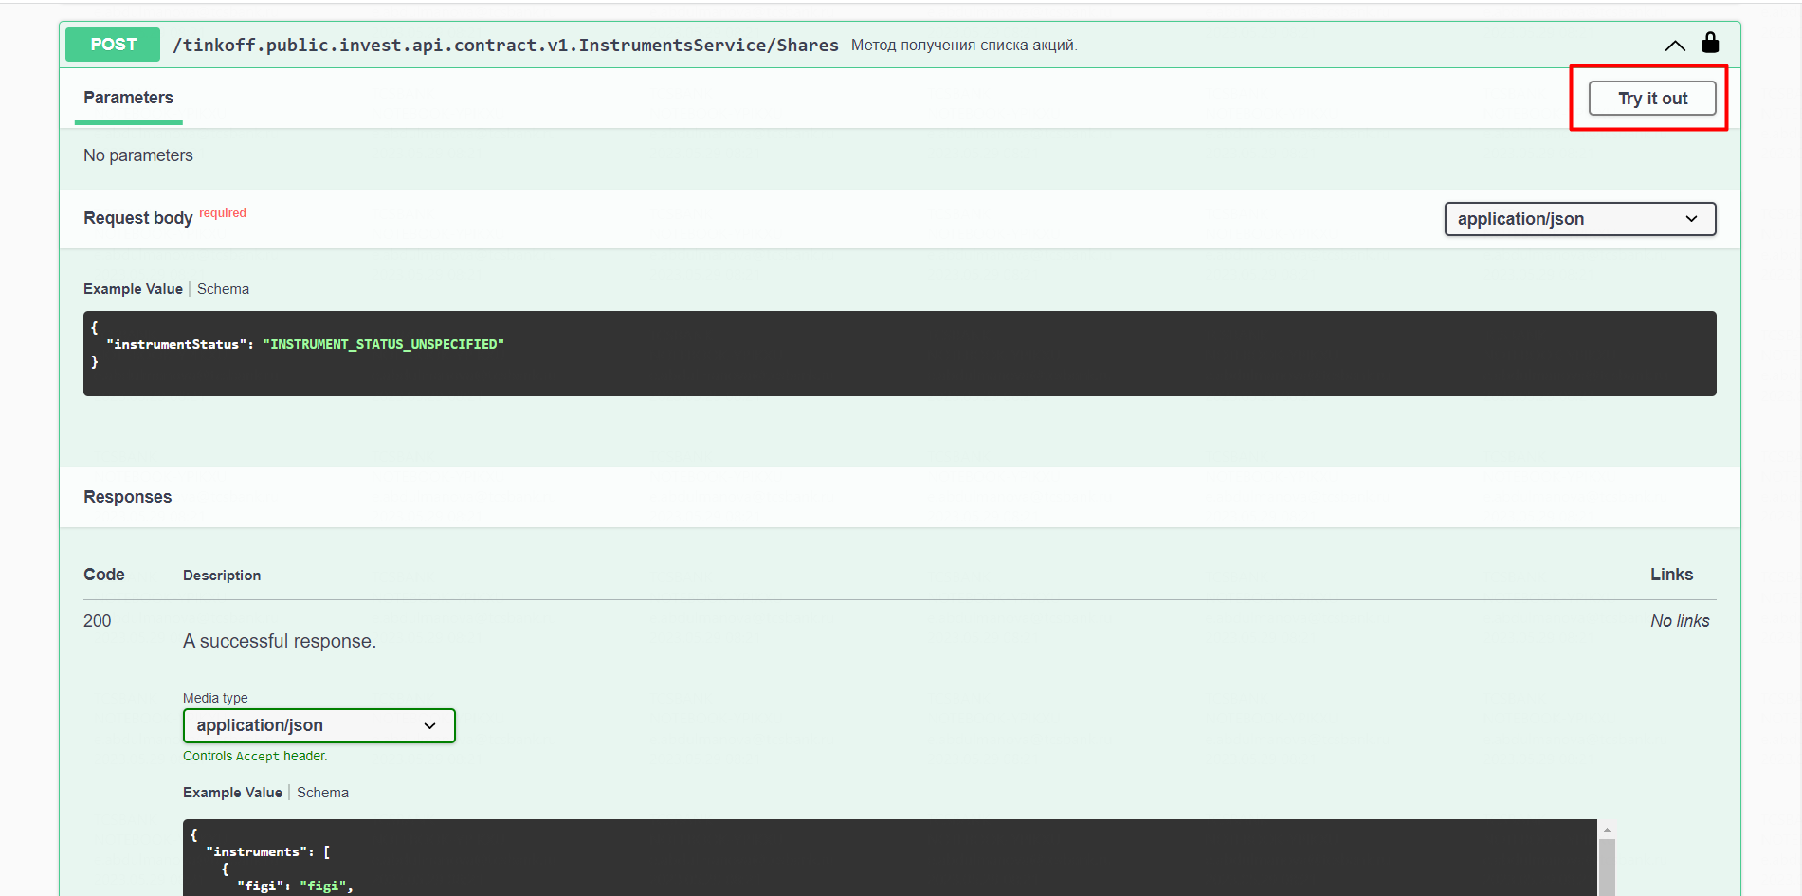Open the response Media type dropdown

coord(319,726)
